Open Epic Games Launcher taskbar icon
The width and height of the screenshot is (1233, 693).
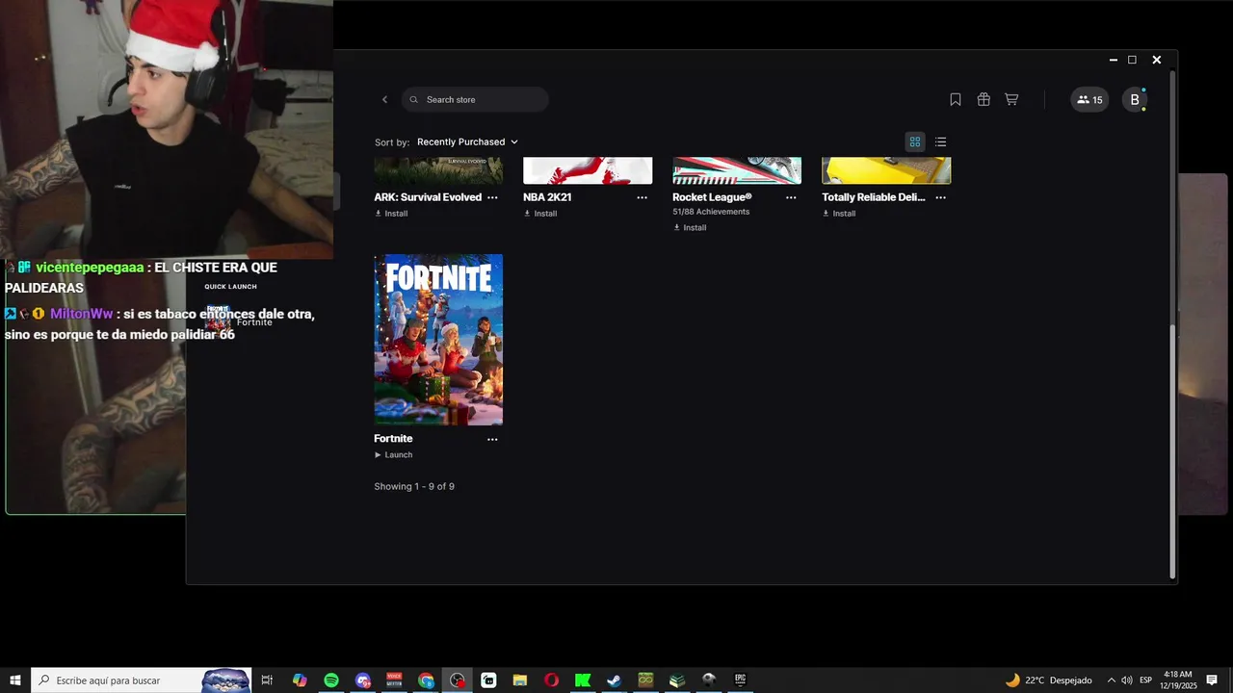(740, 680)
